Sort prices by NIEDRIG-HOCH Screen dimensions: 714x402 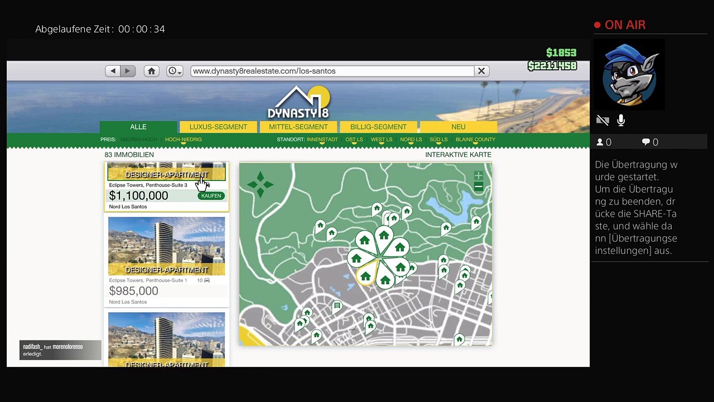click(139, 140)
